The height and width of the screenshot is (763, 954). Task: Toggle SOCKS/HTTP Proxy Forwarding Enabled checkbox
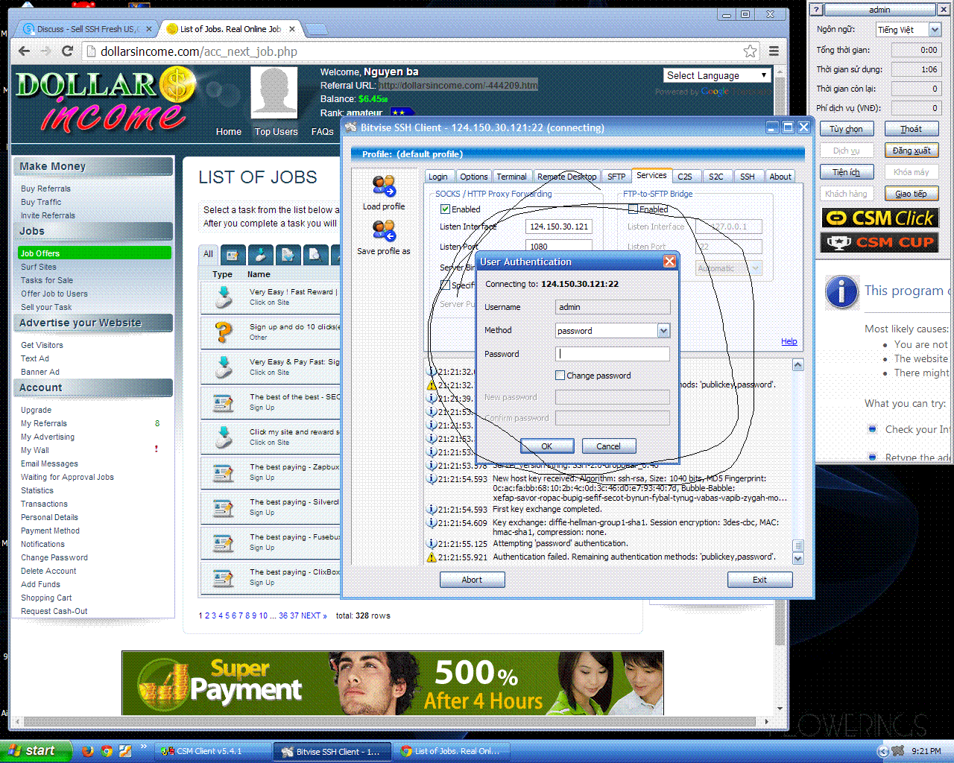445,209
